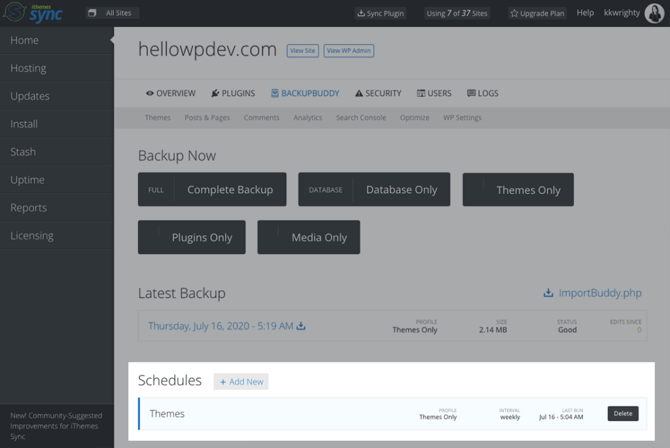Click Using 7 of 37 Sites
The width and height of the screenshot is (670, 448).
[x=457, y=13]
